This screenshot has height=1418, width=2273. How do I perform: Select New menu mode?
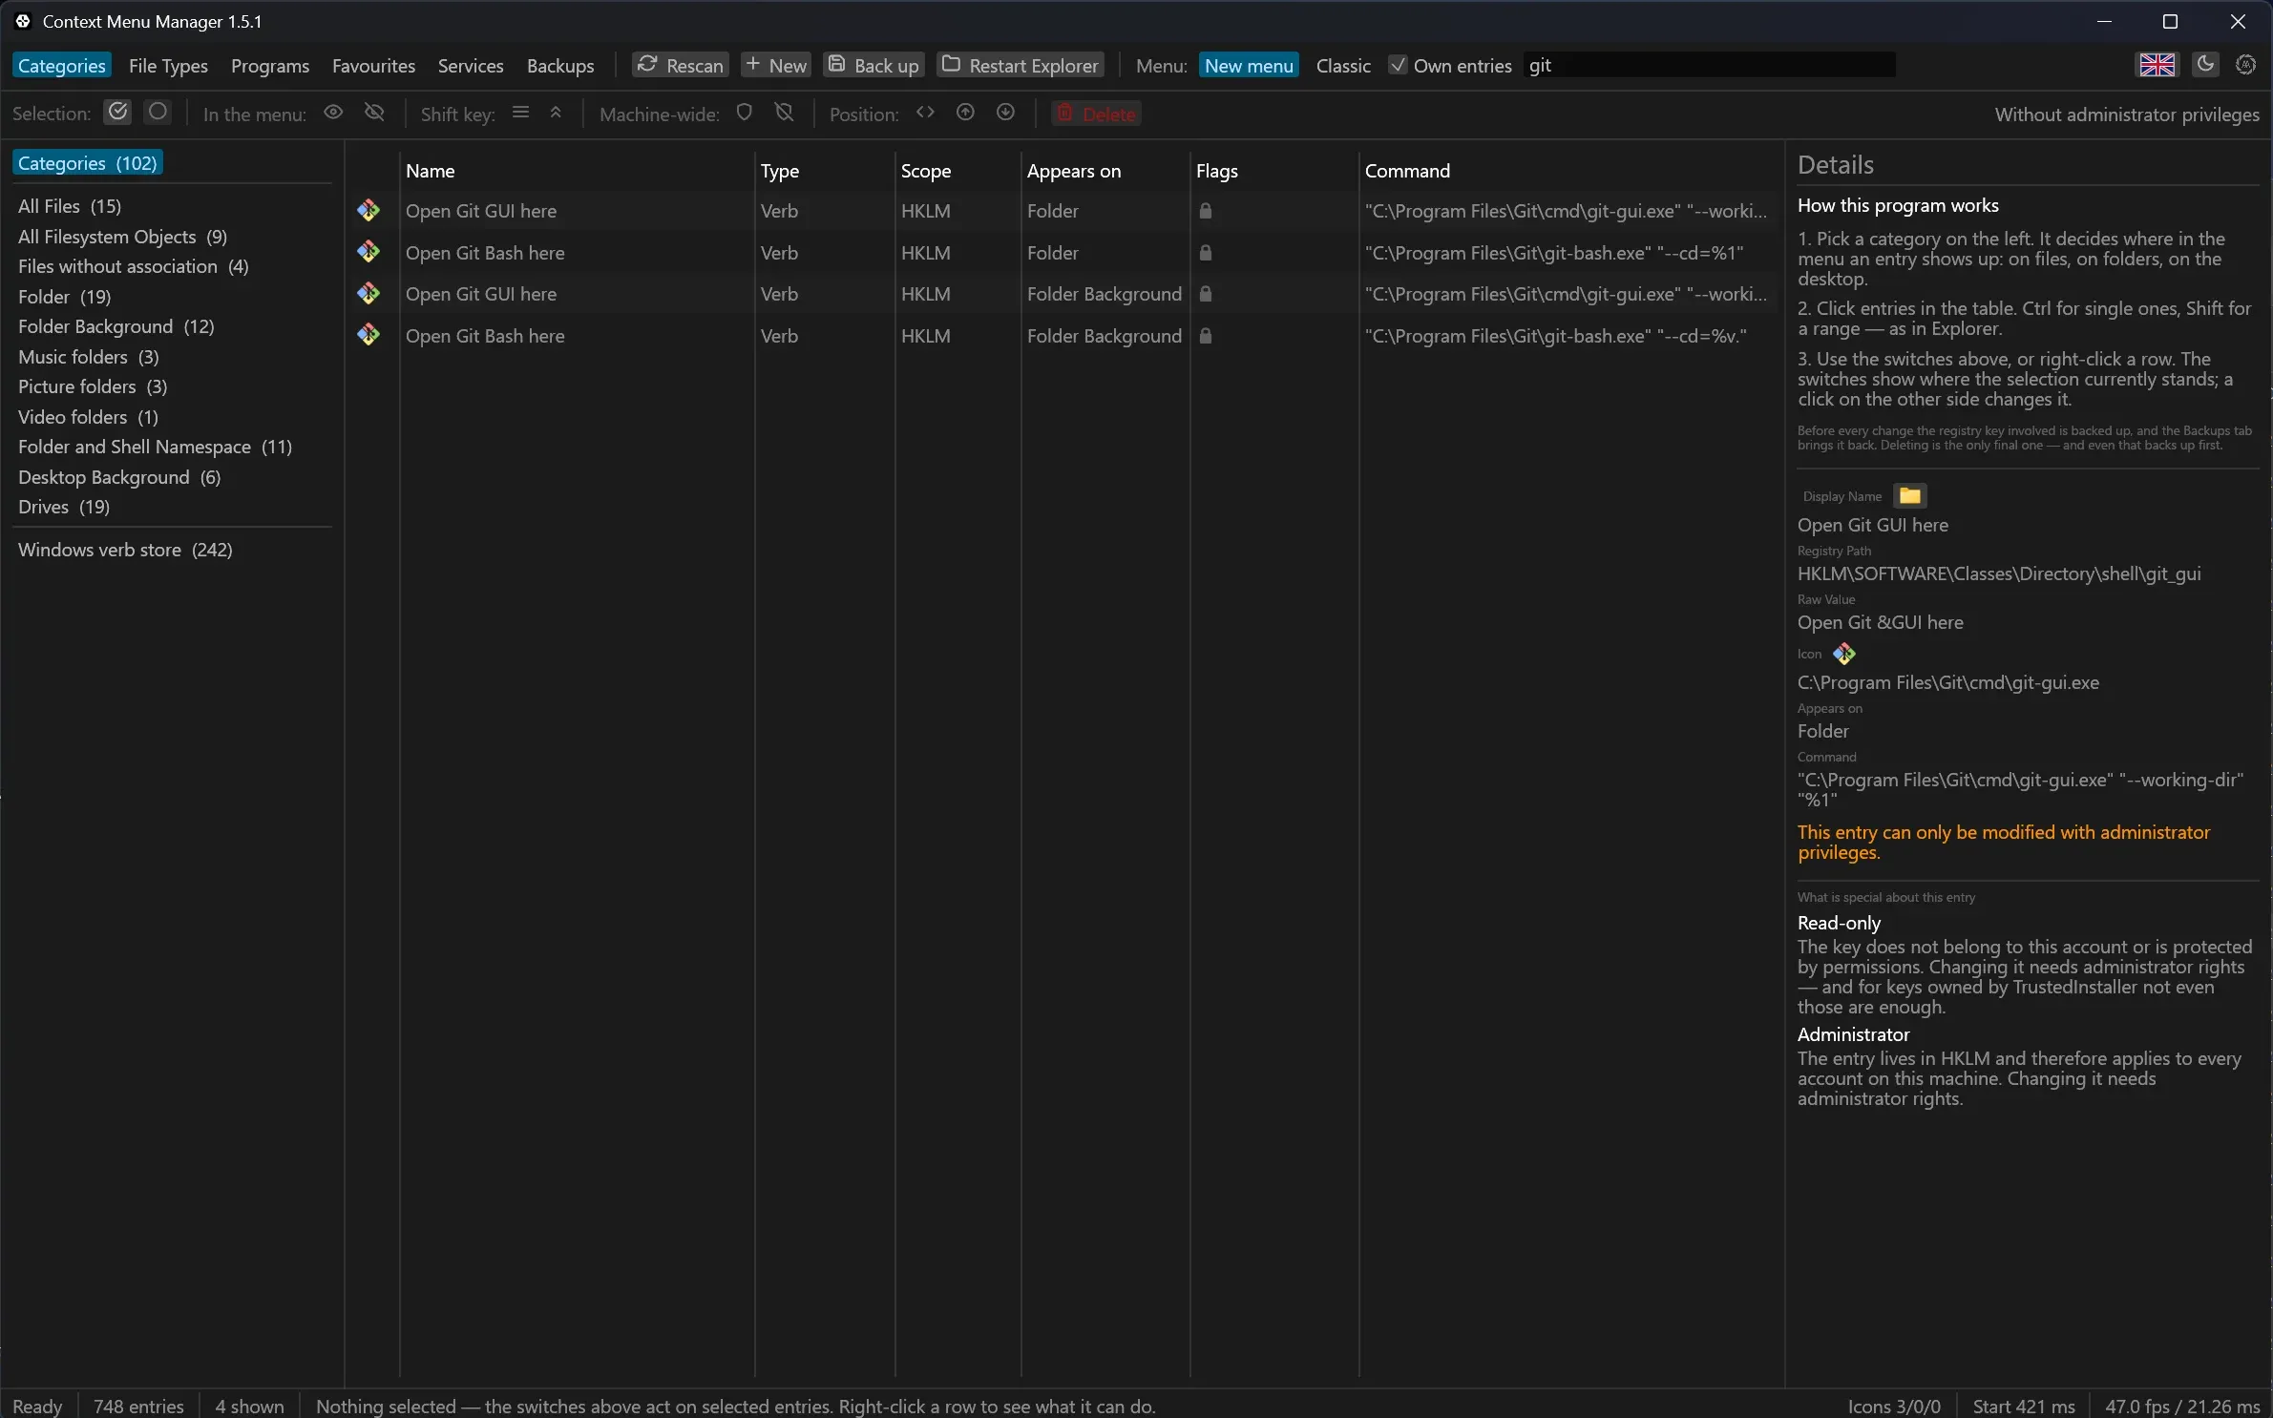1249,65
